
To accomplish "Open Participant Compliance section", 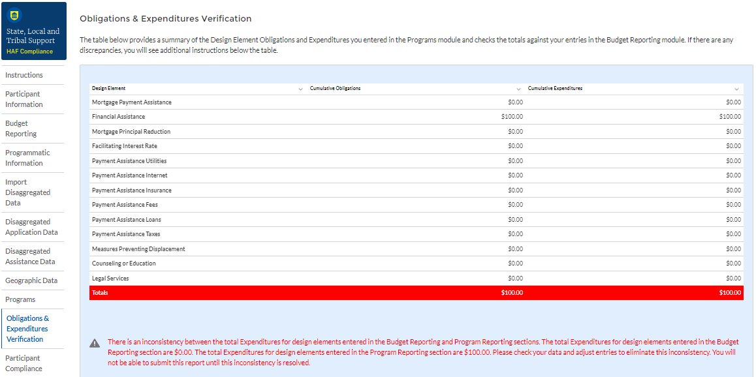I will tap(24, 363).
